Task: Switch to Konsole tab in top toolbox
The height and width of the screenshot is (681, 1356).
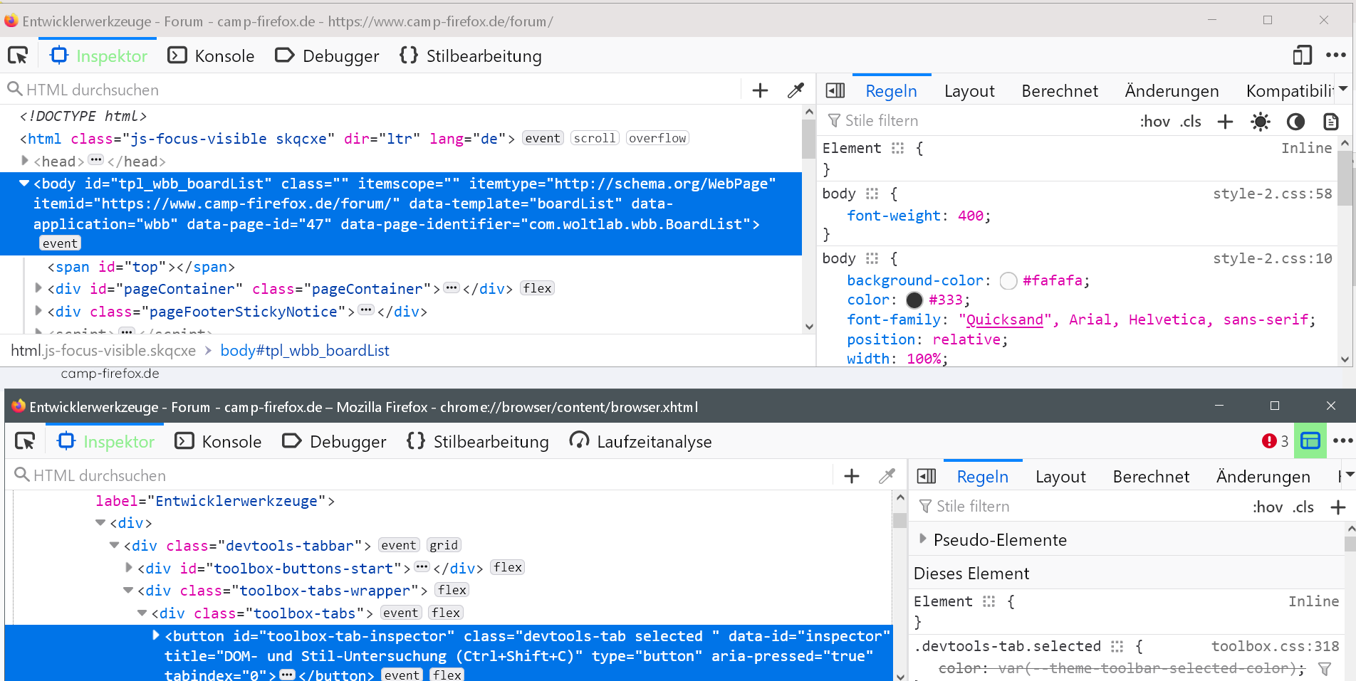Action: pos(211,56)
